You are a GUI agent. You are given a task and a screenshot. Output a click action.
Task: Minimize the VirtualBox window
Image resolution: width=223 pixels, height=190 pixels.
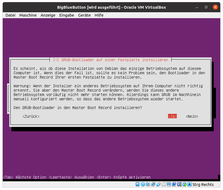tap(197, 7)
